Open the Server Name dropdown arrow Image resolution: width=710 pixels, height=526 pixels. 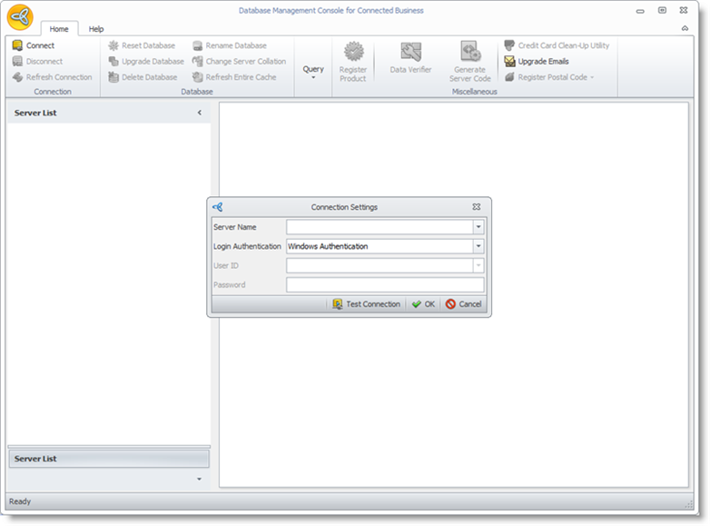click(478, 227)
